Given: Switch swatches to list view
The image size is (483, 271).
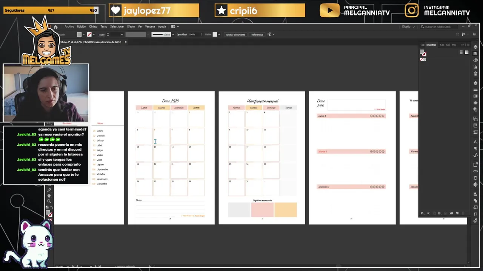Looking at the screenshot, I should [461, 52].
